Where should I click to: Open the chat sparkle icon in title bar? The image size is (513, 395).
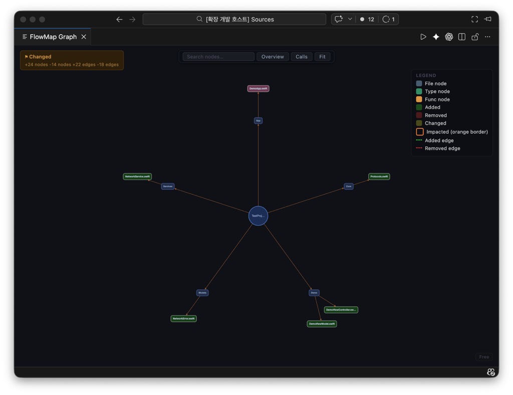tap(339, 19)
